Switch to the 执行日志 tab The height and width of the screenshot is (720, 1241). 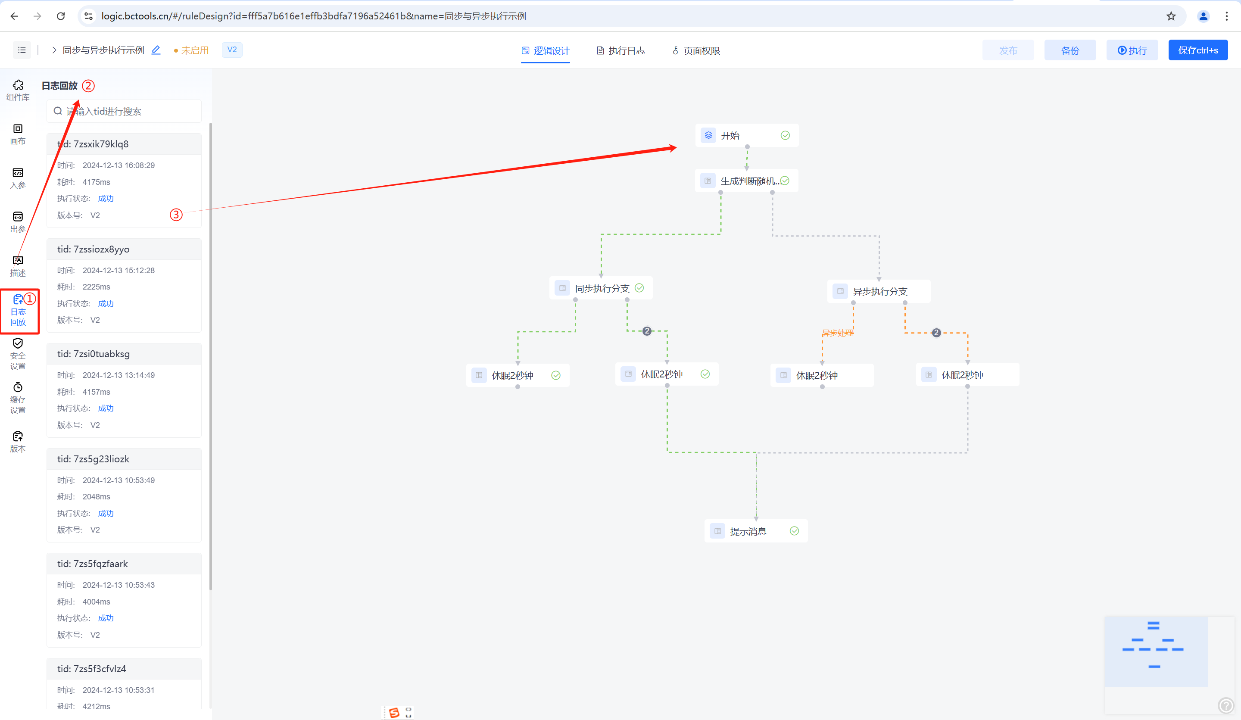click(x=620, y=51)
